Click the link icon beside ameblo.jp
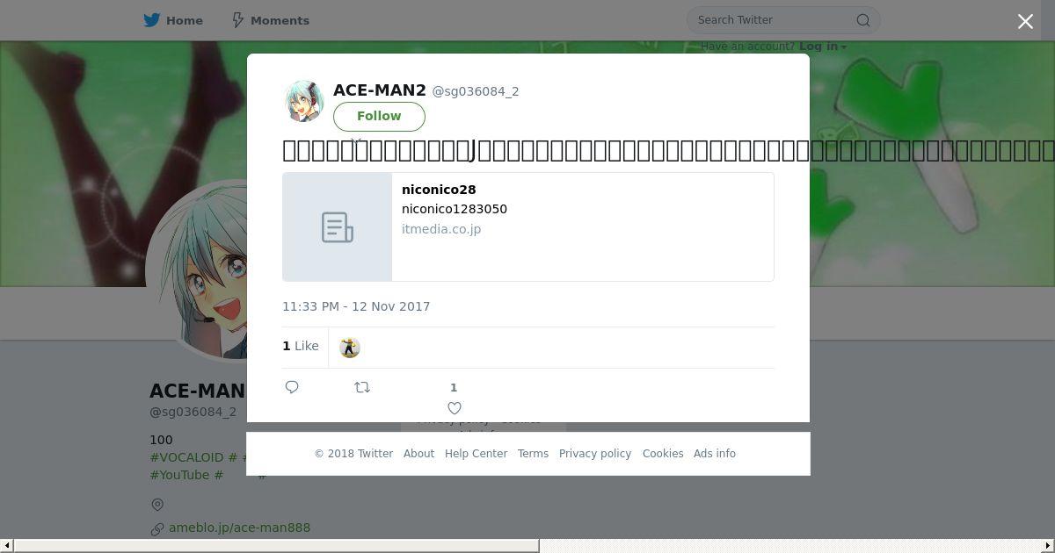 [x=157, y=528]
